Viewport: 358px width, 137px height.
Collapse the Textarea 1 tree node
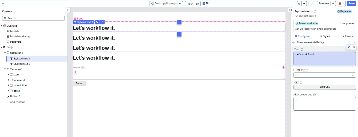click(x=5, y=69)
